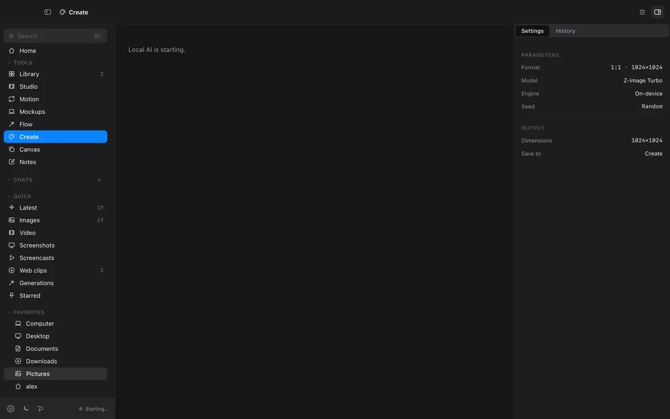Change the Save to Create destination
This screenshot has width=670, height=419.
[x=654, y=154]
